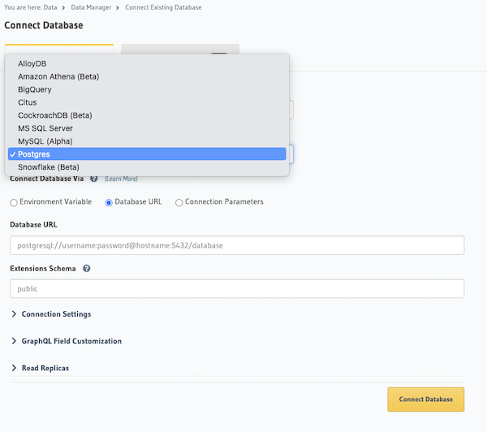Viewport: 487px width, 432px height.
Task: Expand Read Replicas section
Action: tap(40, 368)
